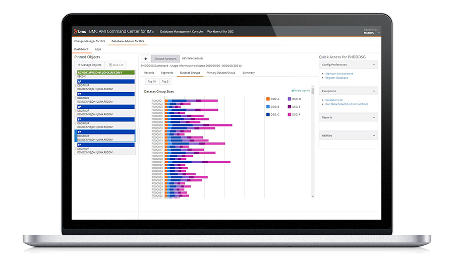Open Workbench for DB2 in header

tap(220, 31)
